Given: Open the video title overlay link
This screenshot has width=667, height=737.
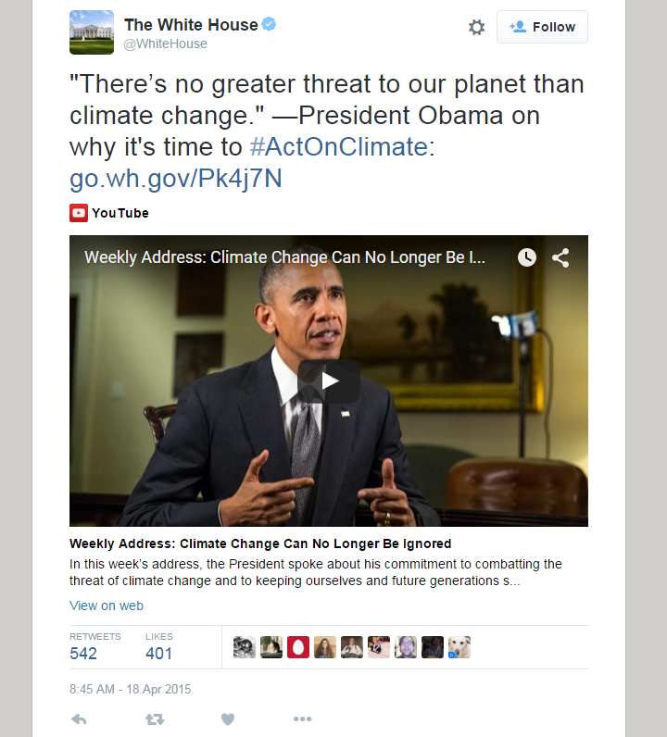Looking at the screenshot, I should click(x=284, y=257).
